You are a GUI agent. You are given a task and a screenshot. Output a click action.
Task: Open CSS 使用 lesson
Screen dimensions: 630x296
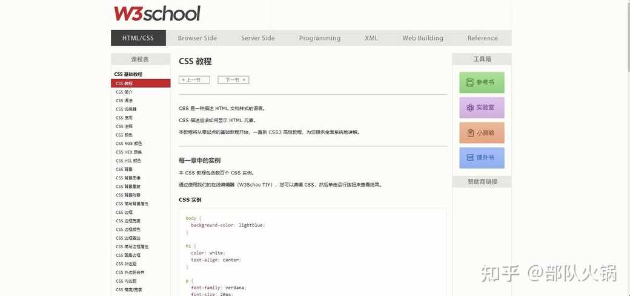124,118
